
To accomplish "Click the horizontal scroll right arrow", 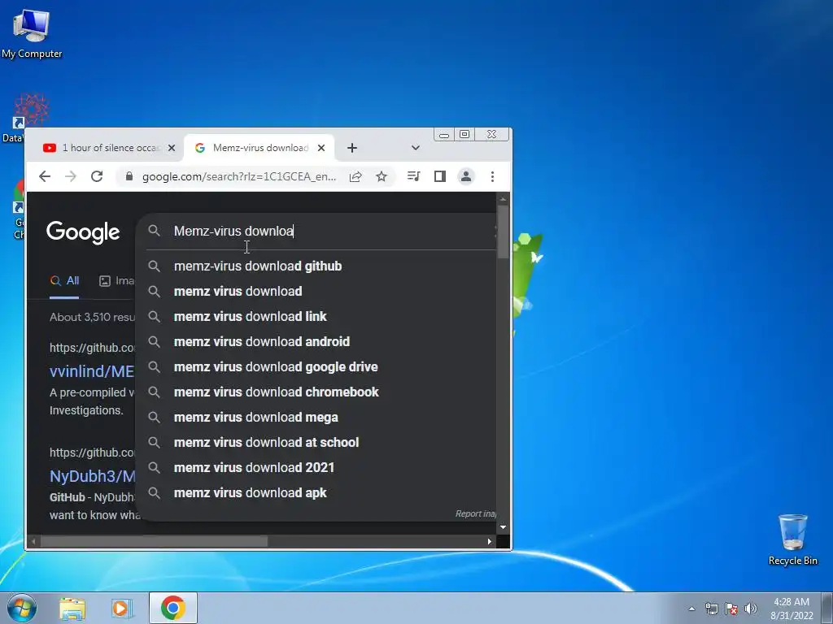I will point(490,541).
